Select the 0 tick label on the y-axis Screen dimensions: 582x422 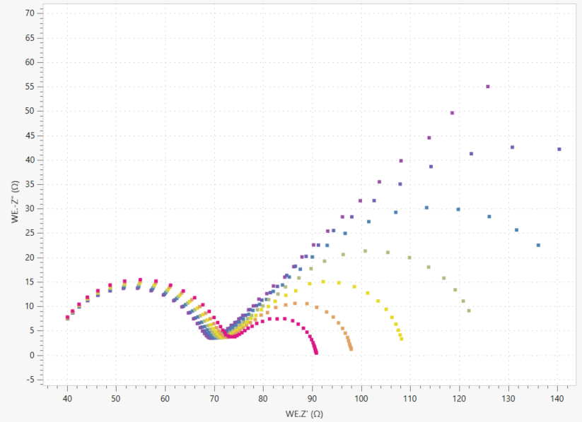(31, 355)
